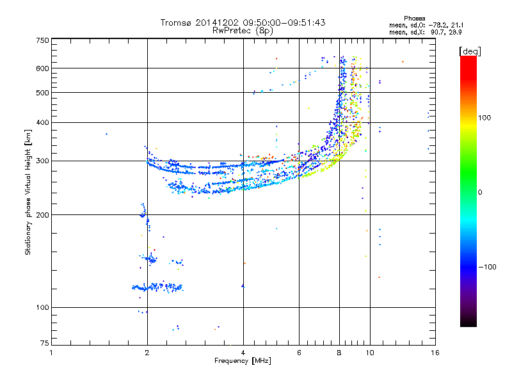Click the "1" frequency axis label
512x384 pixels.
click(x=51, y=353)
